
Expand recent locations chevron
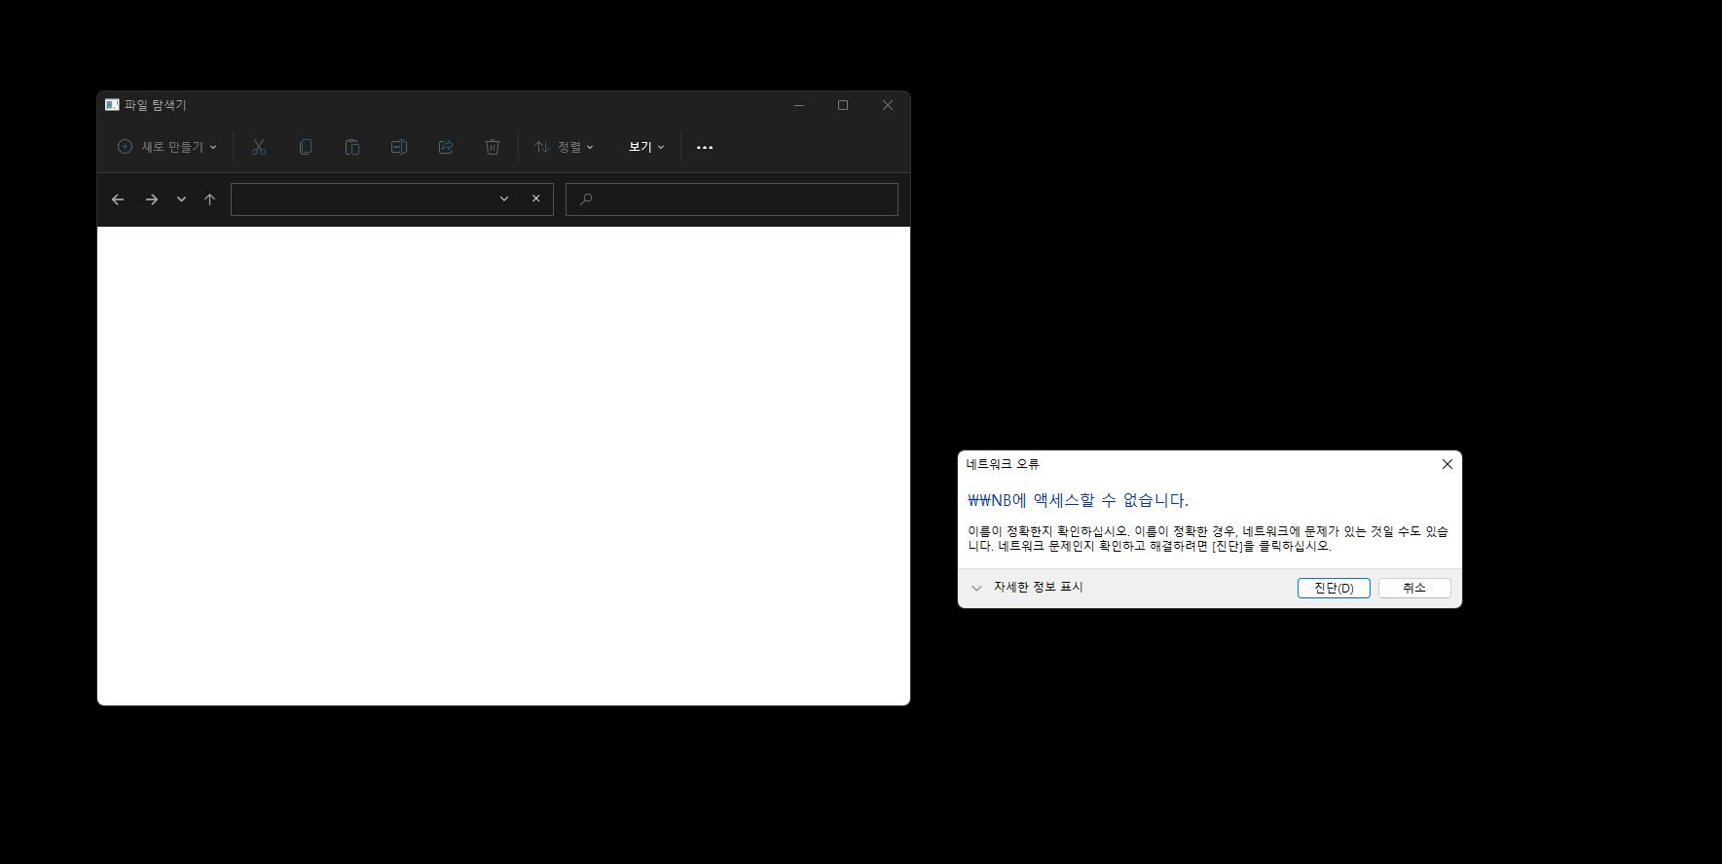click(181, 199)
